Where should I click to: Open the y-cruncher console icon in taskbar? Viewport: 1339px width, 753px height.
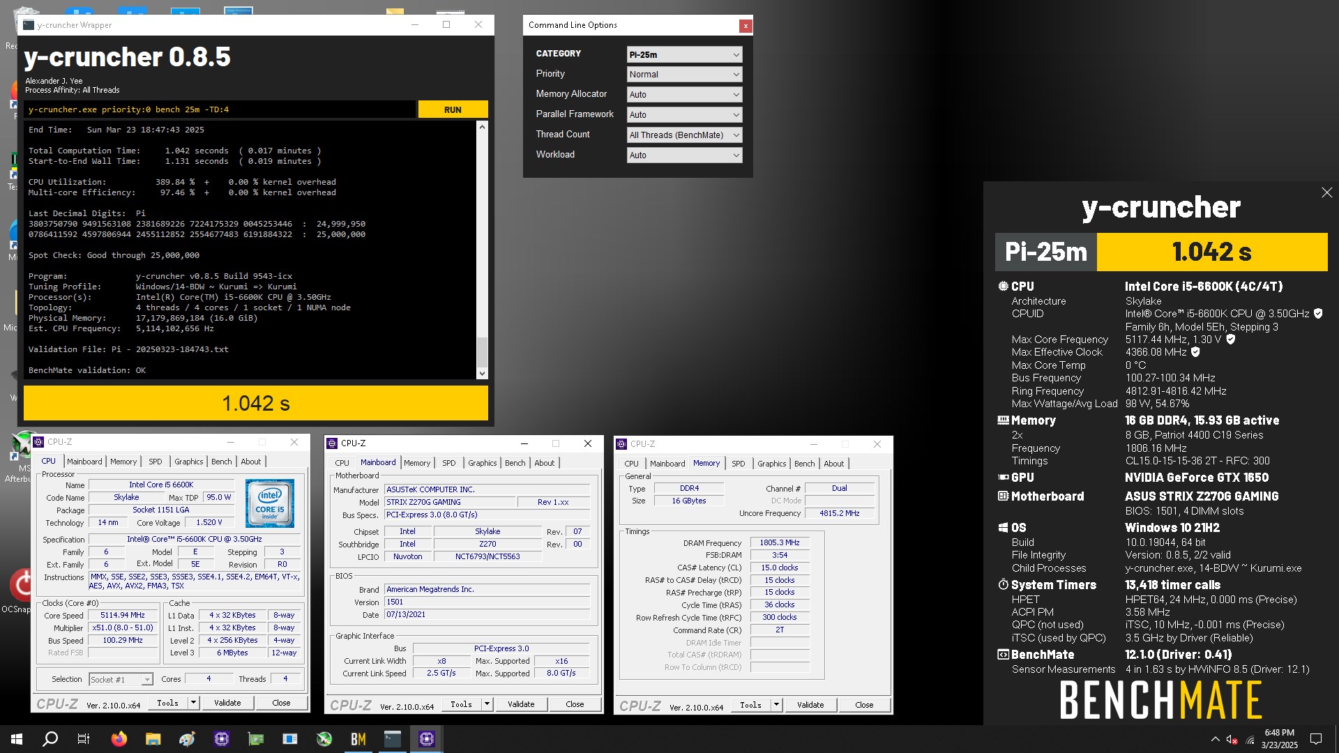tap(393, 739)
